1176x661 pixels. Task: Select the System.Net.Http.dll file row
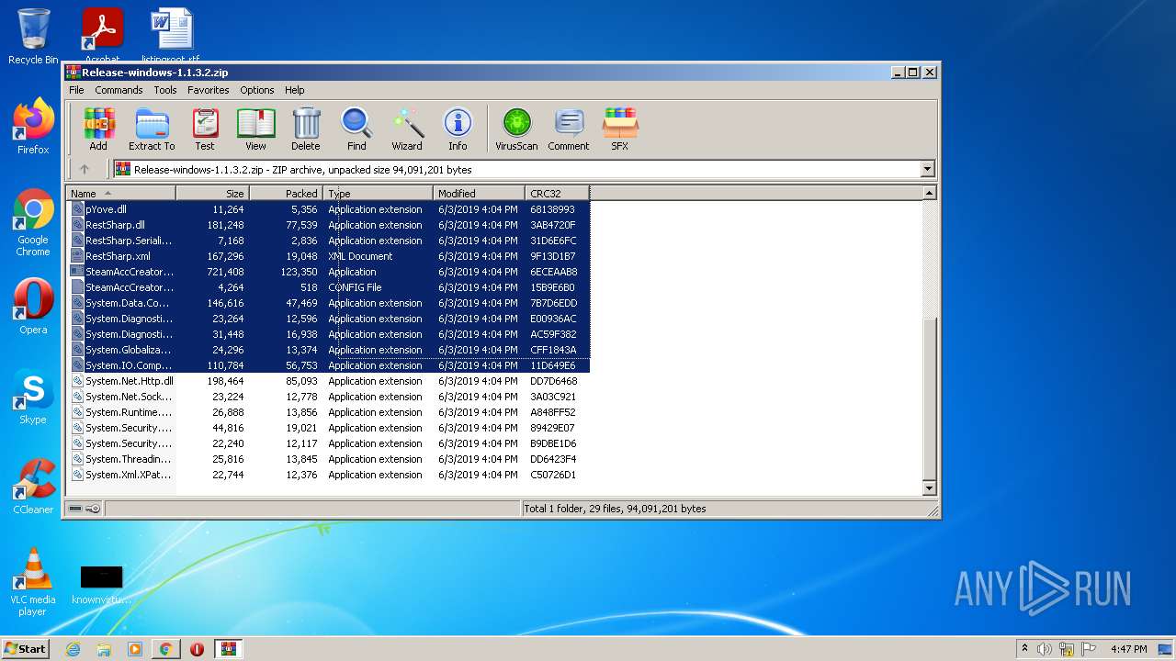[x=328, y=381]
